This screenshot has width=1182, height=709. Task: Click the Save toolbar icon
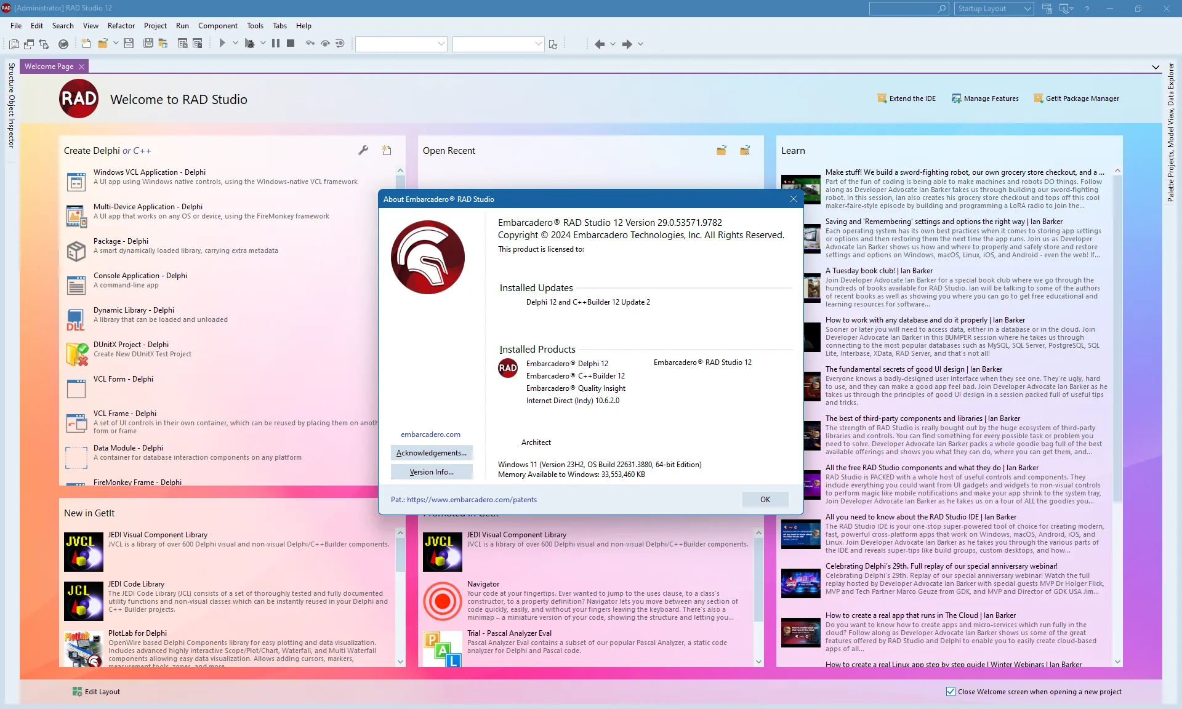click(129, 44)
